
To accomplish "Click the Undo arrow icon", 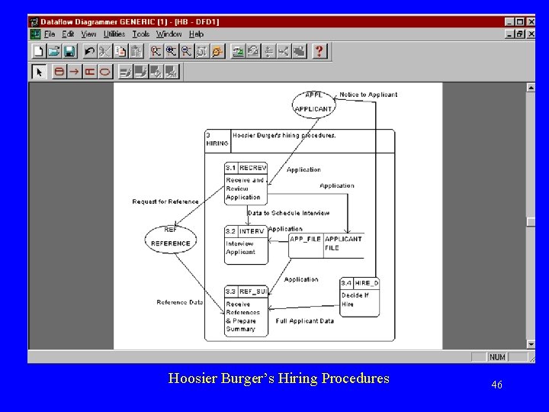I will [x=90, y=51].
